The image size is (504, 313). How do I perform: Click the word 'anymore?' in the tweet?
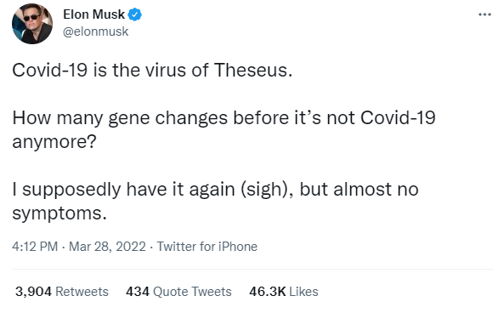pos(54,141)
